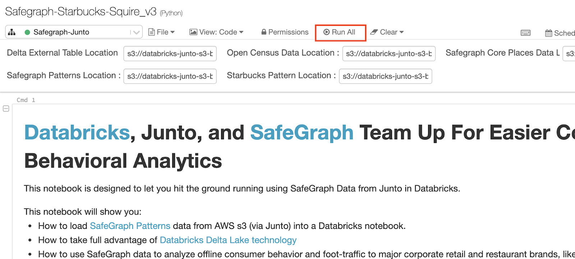The width and height of the screenshot is (575, 259).
Task: Click the Open Census Data Location field
Action: click(x=388, y=54)
